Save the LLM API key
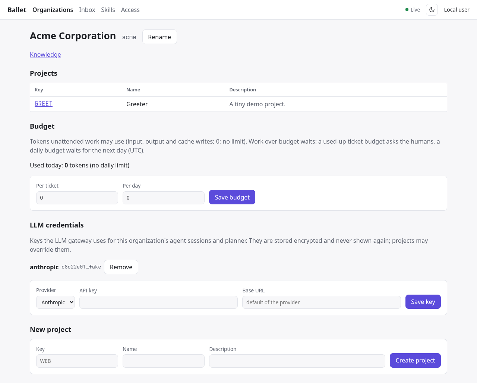Screen dimensions: 477x383 (x=423, y=302)
